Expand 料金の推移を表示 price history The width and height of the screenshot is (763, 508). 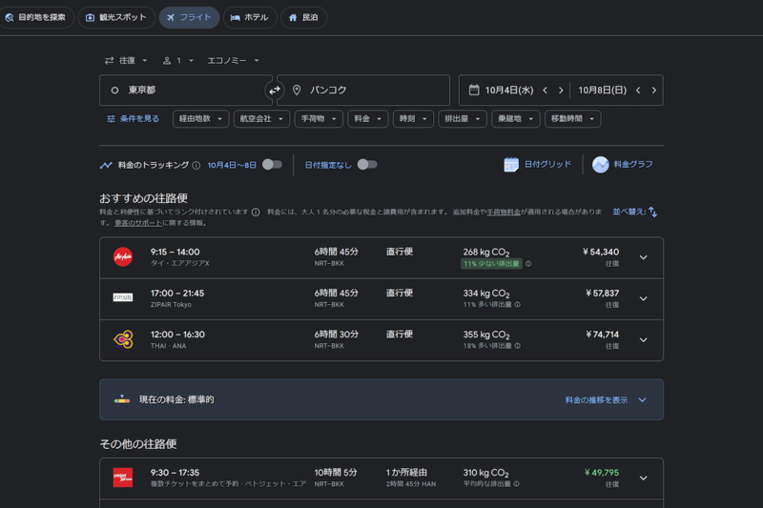[x=606, y=400]
